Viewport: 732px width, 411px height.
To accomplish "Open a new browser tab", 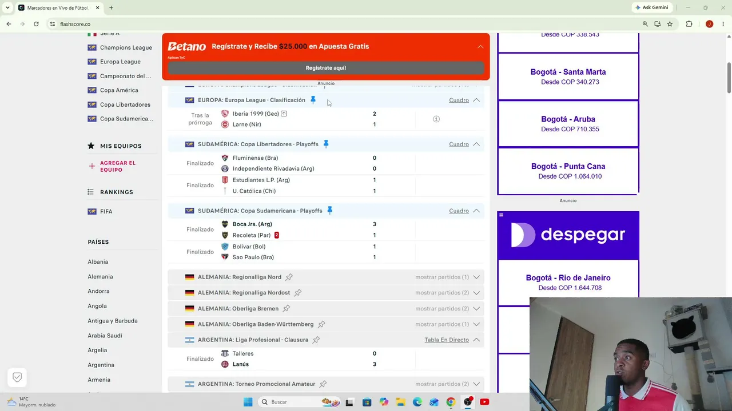I will 111,8.
